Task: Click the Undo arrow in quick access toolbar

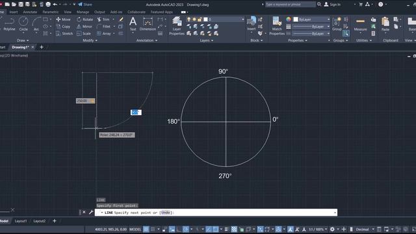Action: click(x=55, y=5)
